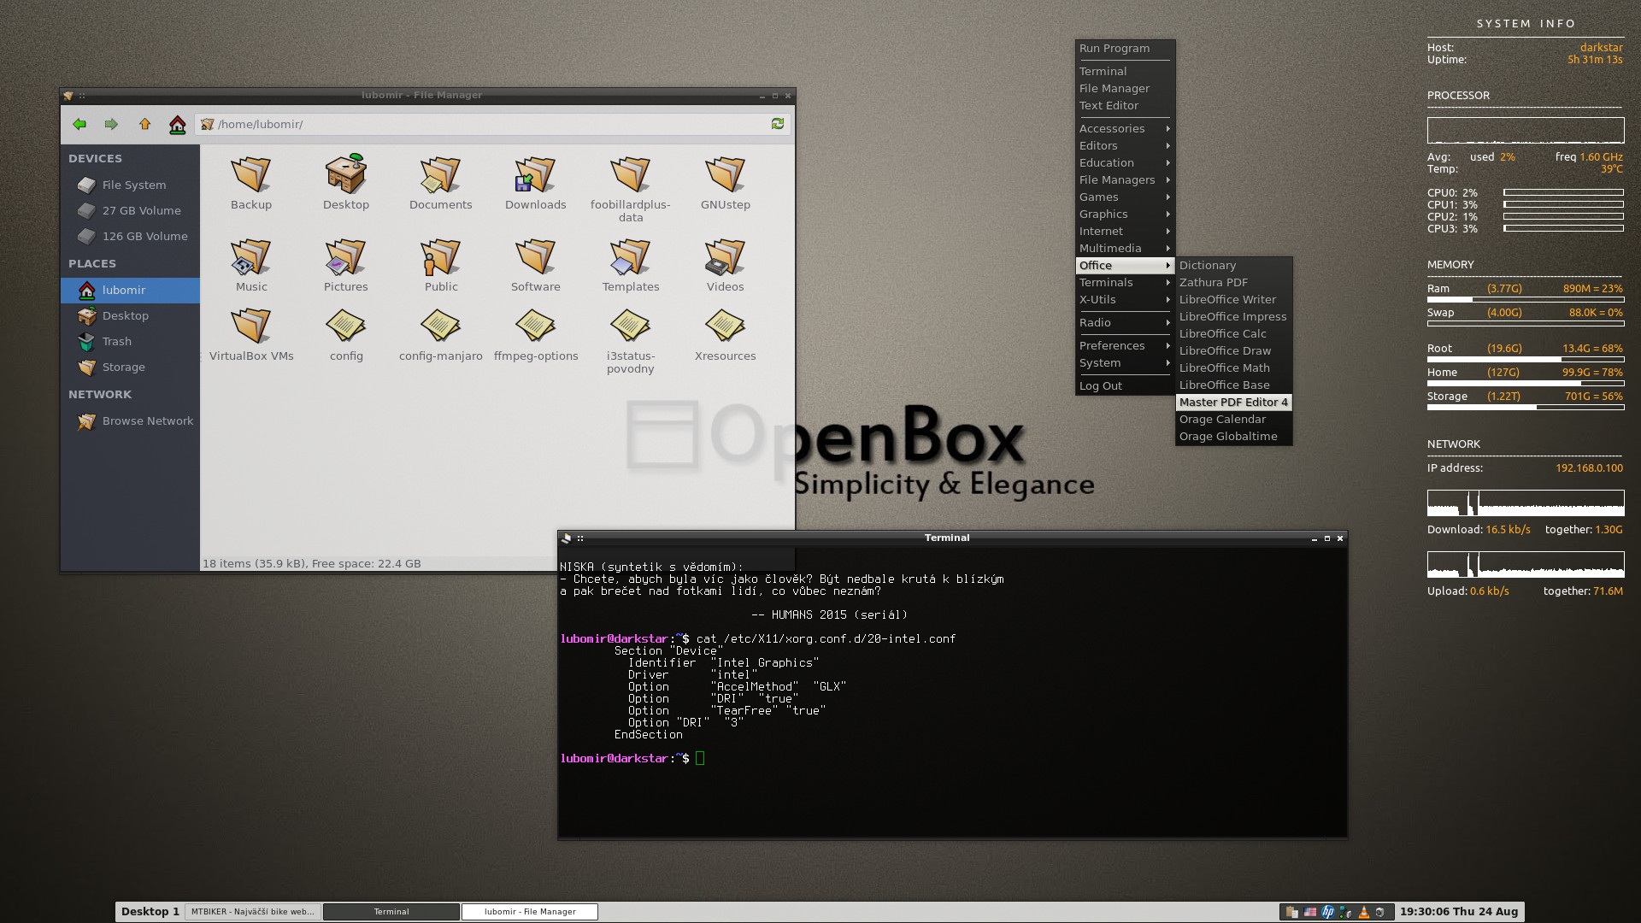Open the Public folder
Viewport: 1641px width, 923px height.
click(441, 265)
